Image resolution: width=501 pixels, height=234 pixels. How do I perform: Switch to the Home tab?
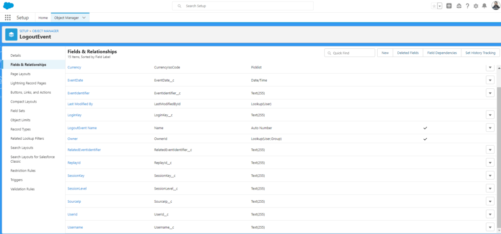pyautogui.click(x=43, y=18)
